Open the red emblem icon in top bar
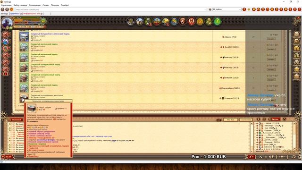This screenshot has height=170, width=302. [191, 21]
